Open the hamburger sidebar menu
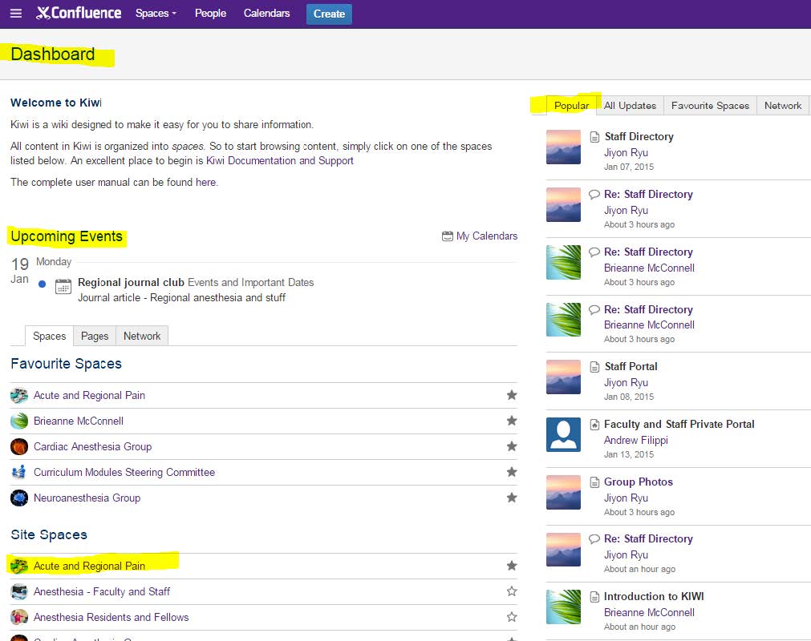Screen dimensions: 811x641 [16, 14]
